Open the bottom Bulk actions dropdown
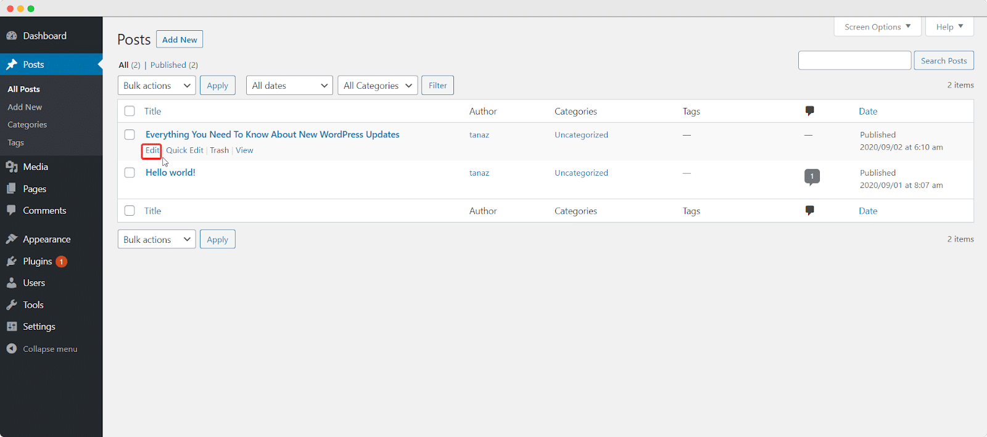The image size is (987, 437). 157,239
